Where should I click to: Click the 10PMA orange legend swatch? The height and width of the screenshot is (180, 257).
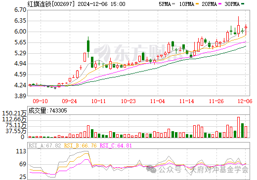pyautogui.click(x=197, y=3)
